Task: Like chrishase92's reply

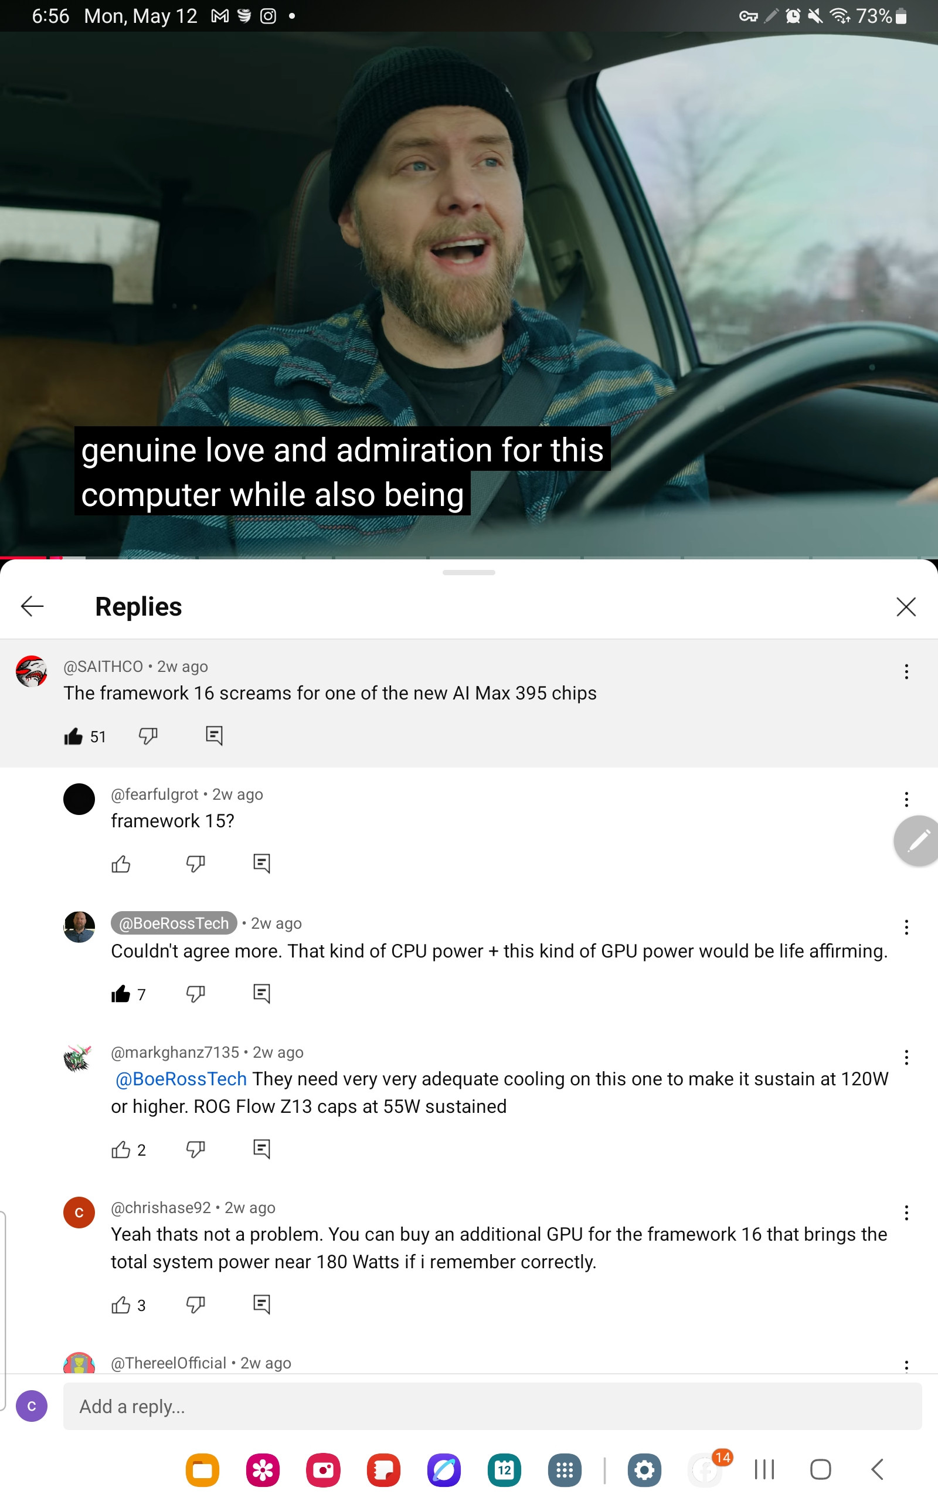Action: pyautogui.click(x=121, y=1305)
